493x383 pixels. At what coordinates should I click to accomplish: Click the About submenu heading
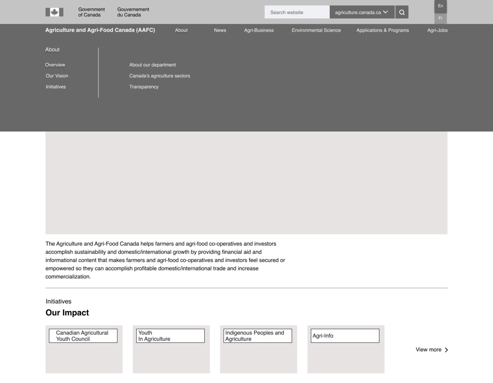click(x=52, y=50)
